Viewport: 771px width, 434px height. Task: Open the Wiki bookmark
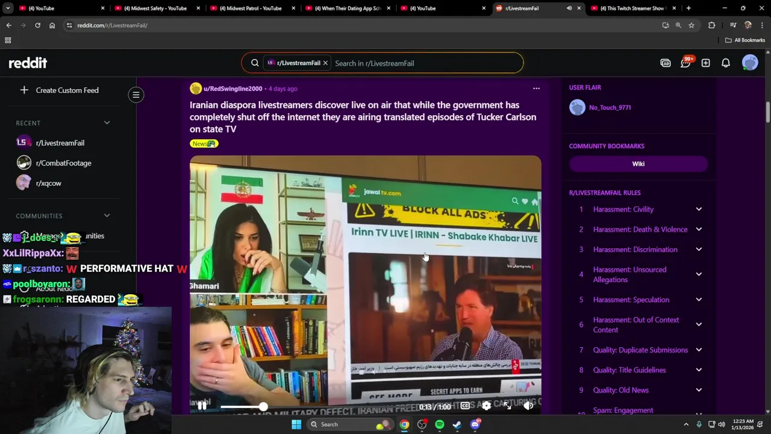click(638, 164)
